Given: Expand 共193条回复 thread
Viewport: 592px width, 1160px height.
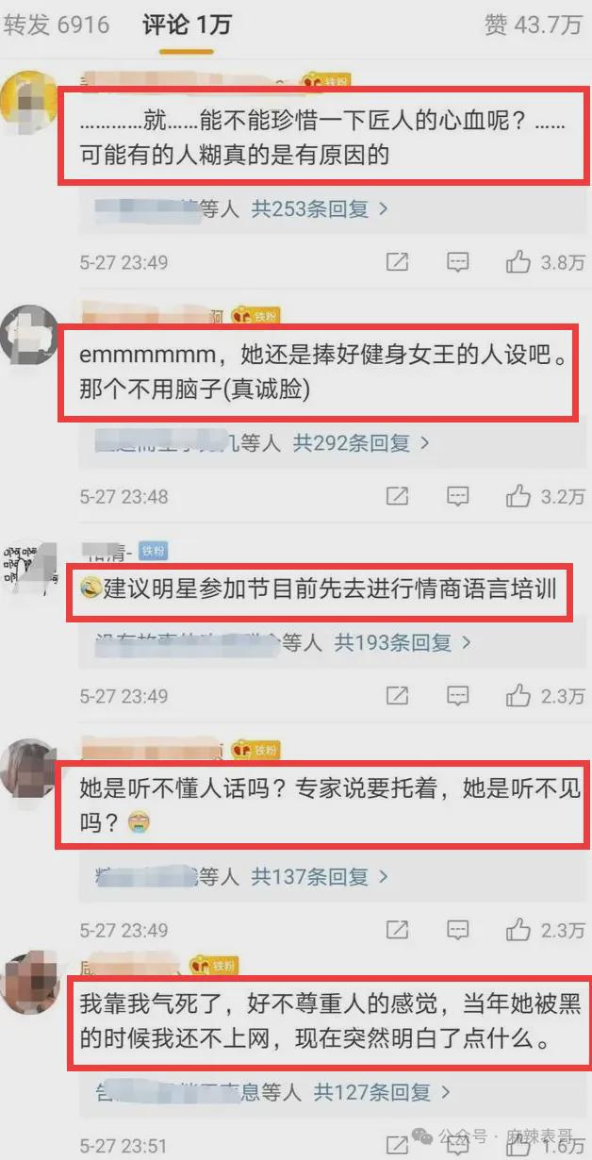Looking at the screenshot, I should 403,643.
